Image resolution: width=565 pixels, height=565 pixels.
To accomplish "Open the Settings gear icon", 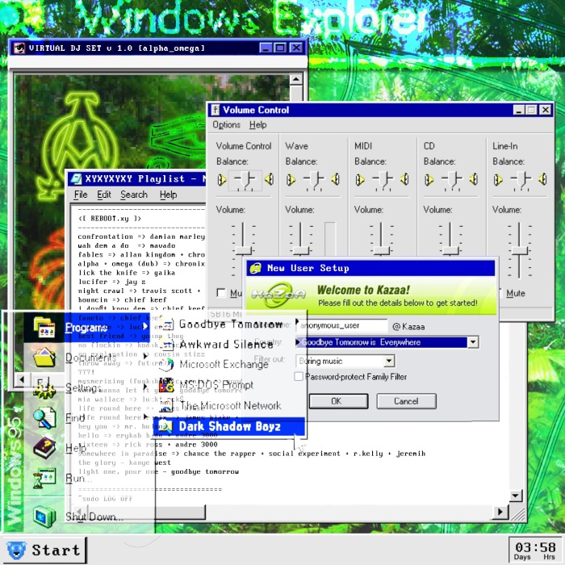I will click(x=44, y=388).
